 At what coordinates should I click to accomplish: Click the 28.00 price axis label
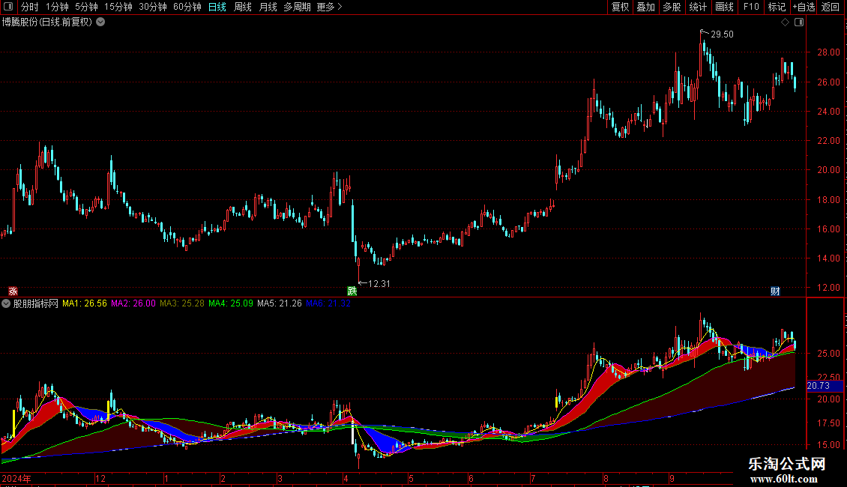[828, 53]
